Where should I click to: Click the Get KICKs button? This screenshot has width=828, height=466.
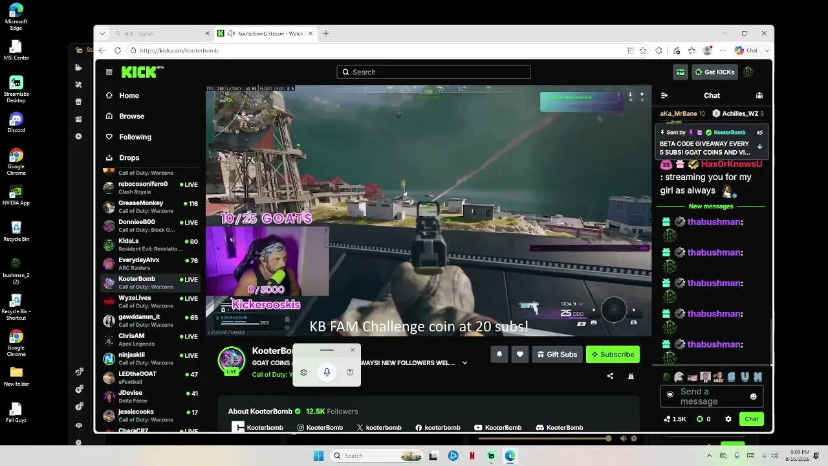coord(715,72)
